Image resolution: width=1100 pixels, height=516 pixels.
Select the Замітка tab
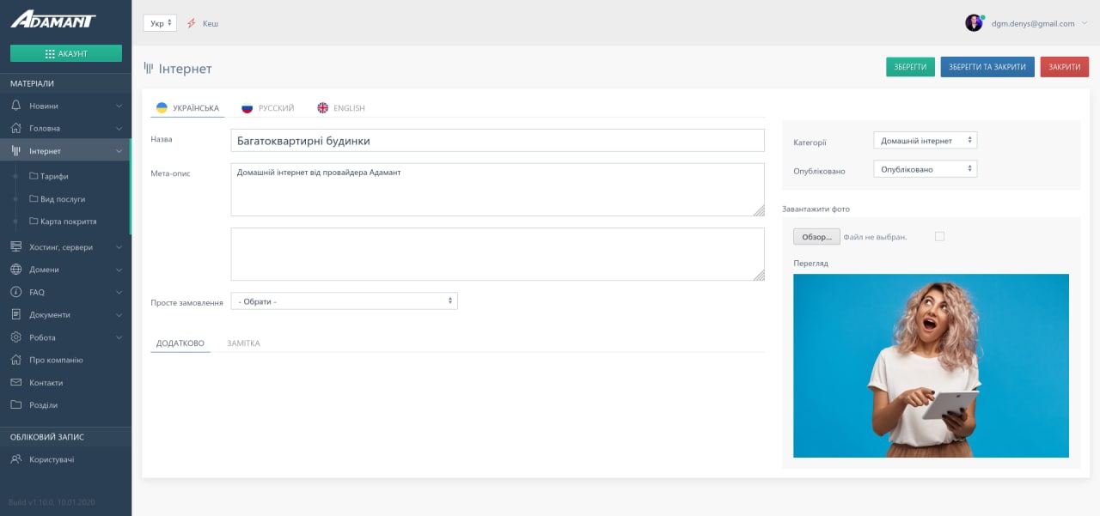[243, 343]
